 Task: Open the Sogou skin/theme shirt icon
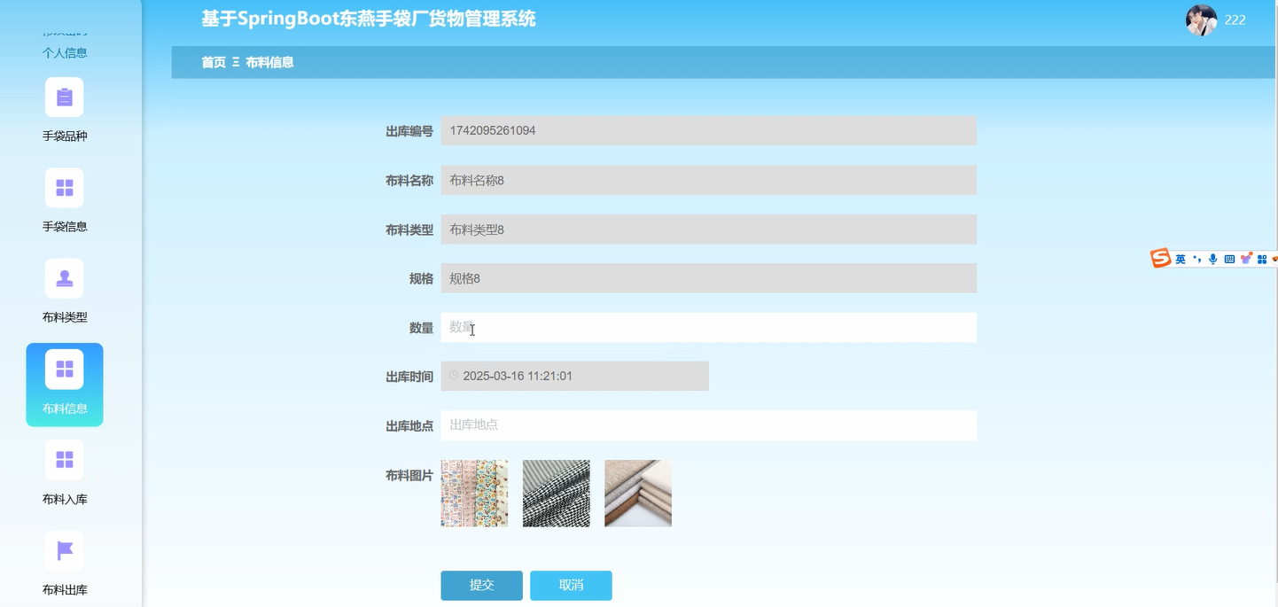[x=1246, y=259]
